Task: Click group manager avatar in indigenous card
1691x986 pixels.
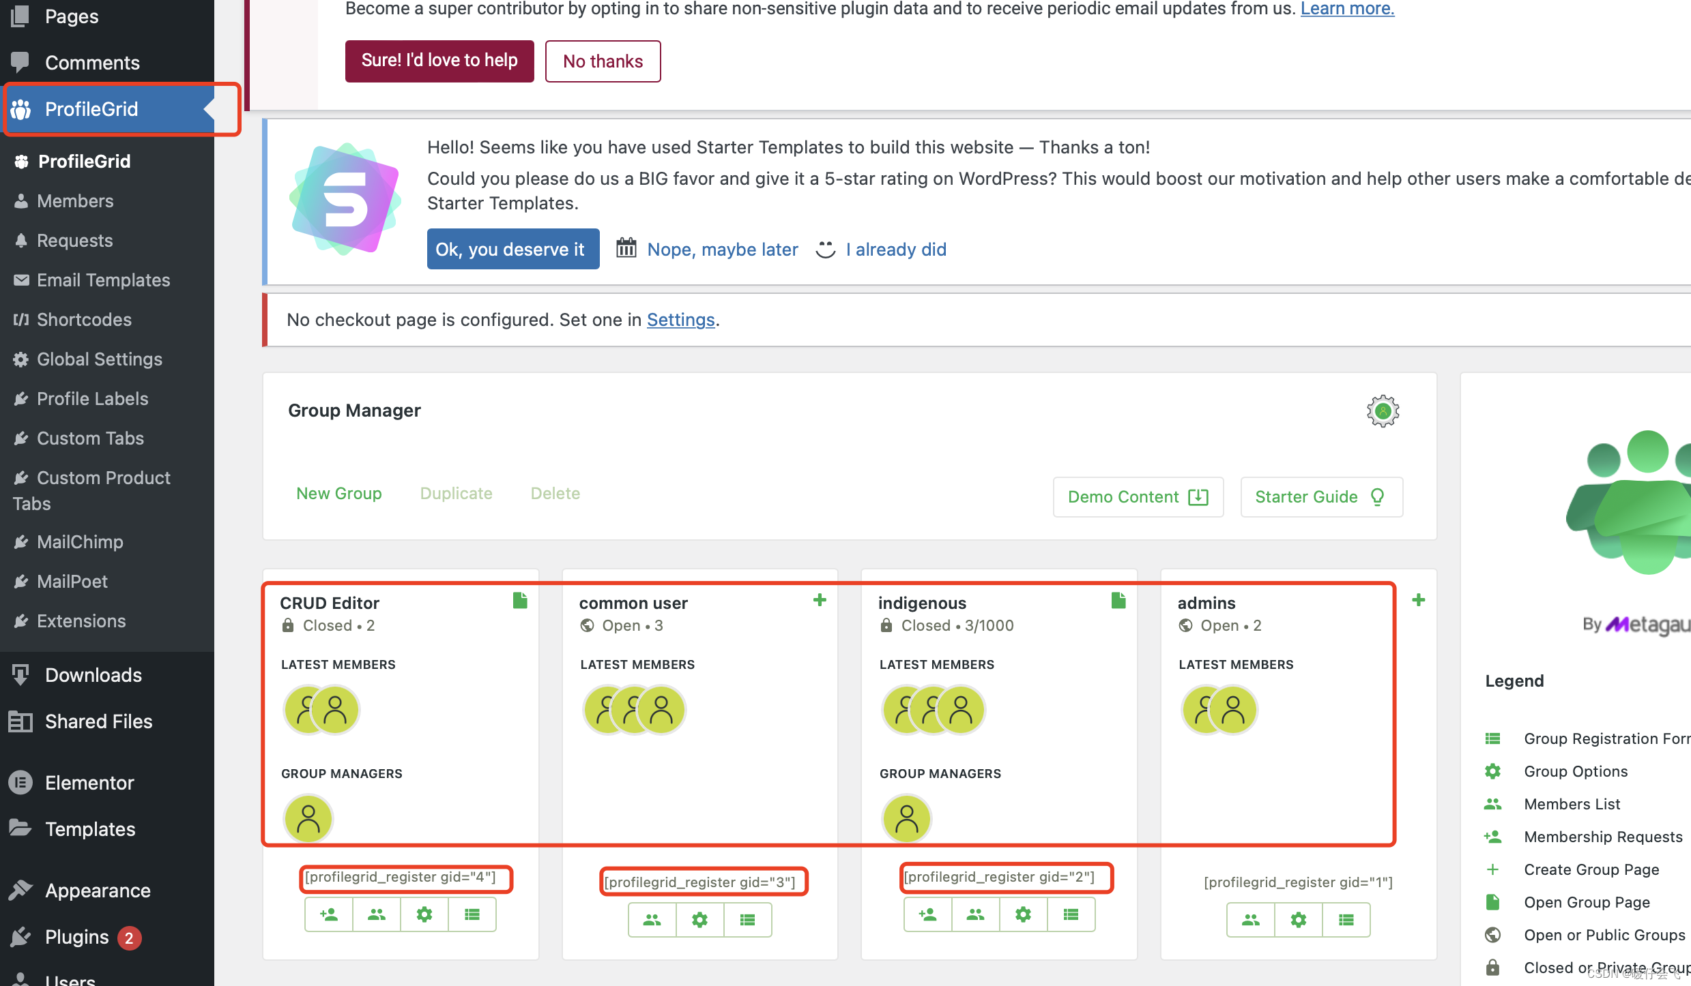Action: (x=906, y=818)
